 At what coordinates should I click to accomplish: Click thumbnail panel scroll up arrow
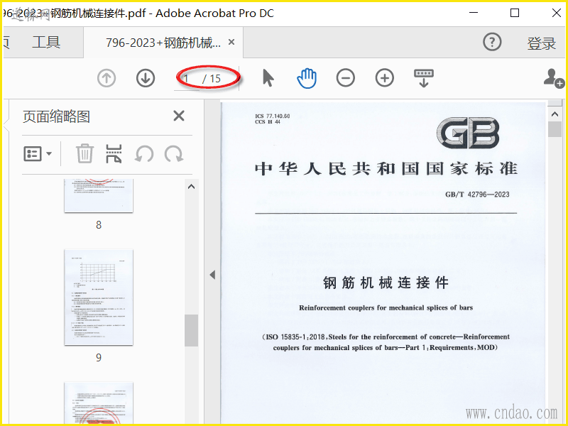point(191,187)
